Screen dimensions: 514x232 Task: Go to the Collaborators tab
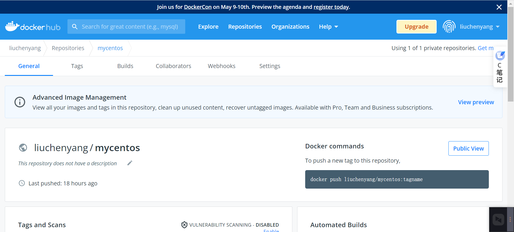click(173, 66)
